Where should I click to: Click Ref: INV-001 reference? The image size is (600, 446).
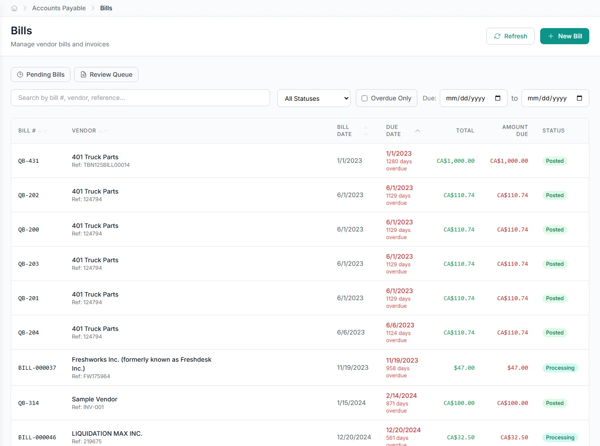click(x=88, y=407)
